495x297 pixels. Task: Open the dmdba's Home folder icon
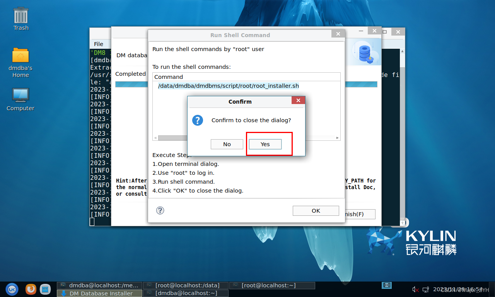[x=20, y=63]
